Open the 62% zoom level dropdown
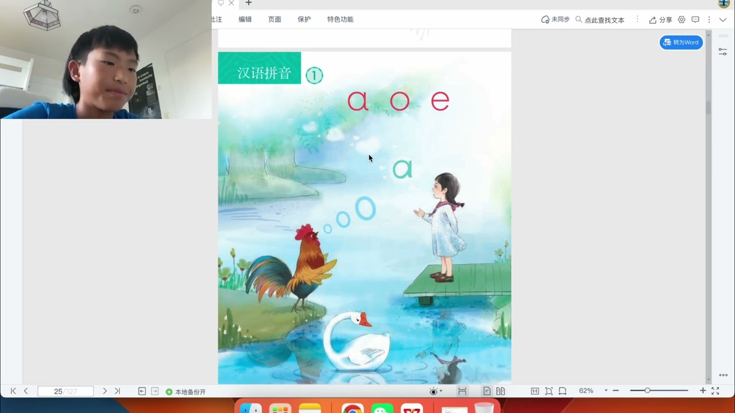 pyautogui.click(x=606, y=391)
